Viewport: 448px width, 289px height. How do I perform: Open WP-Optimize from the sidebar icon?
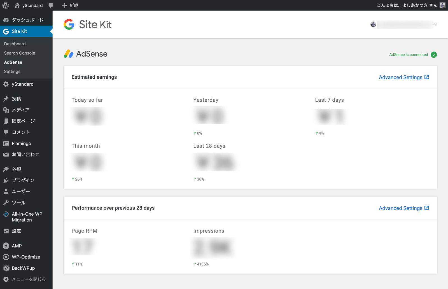(x=6, y=257)
